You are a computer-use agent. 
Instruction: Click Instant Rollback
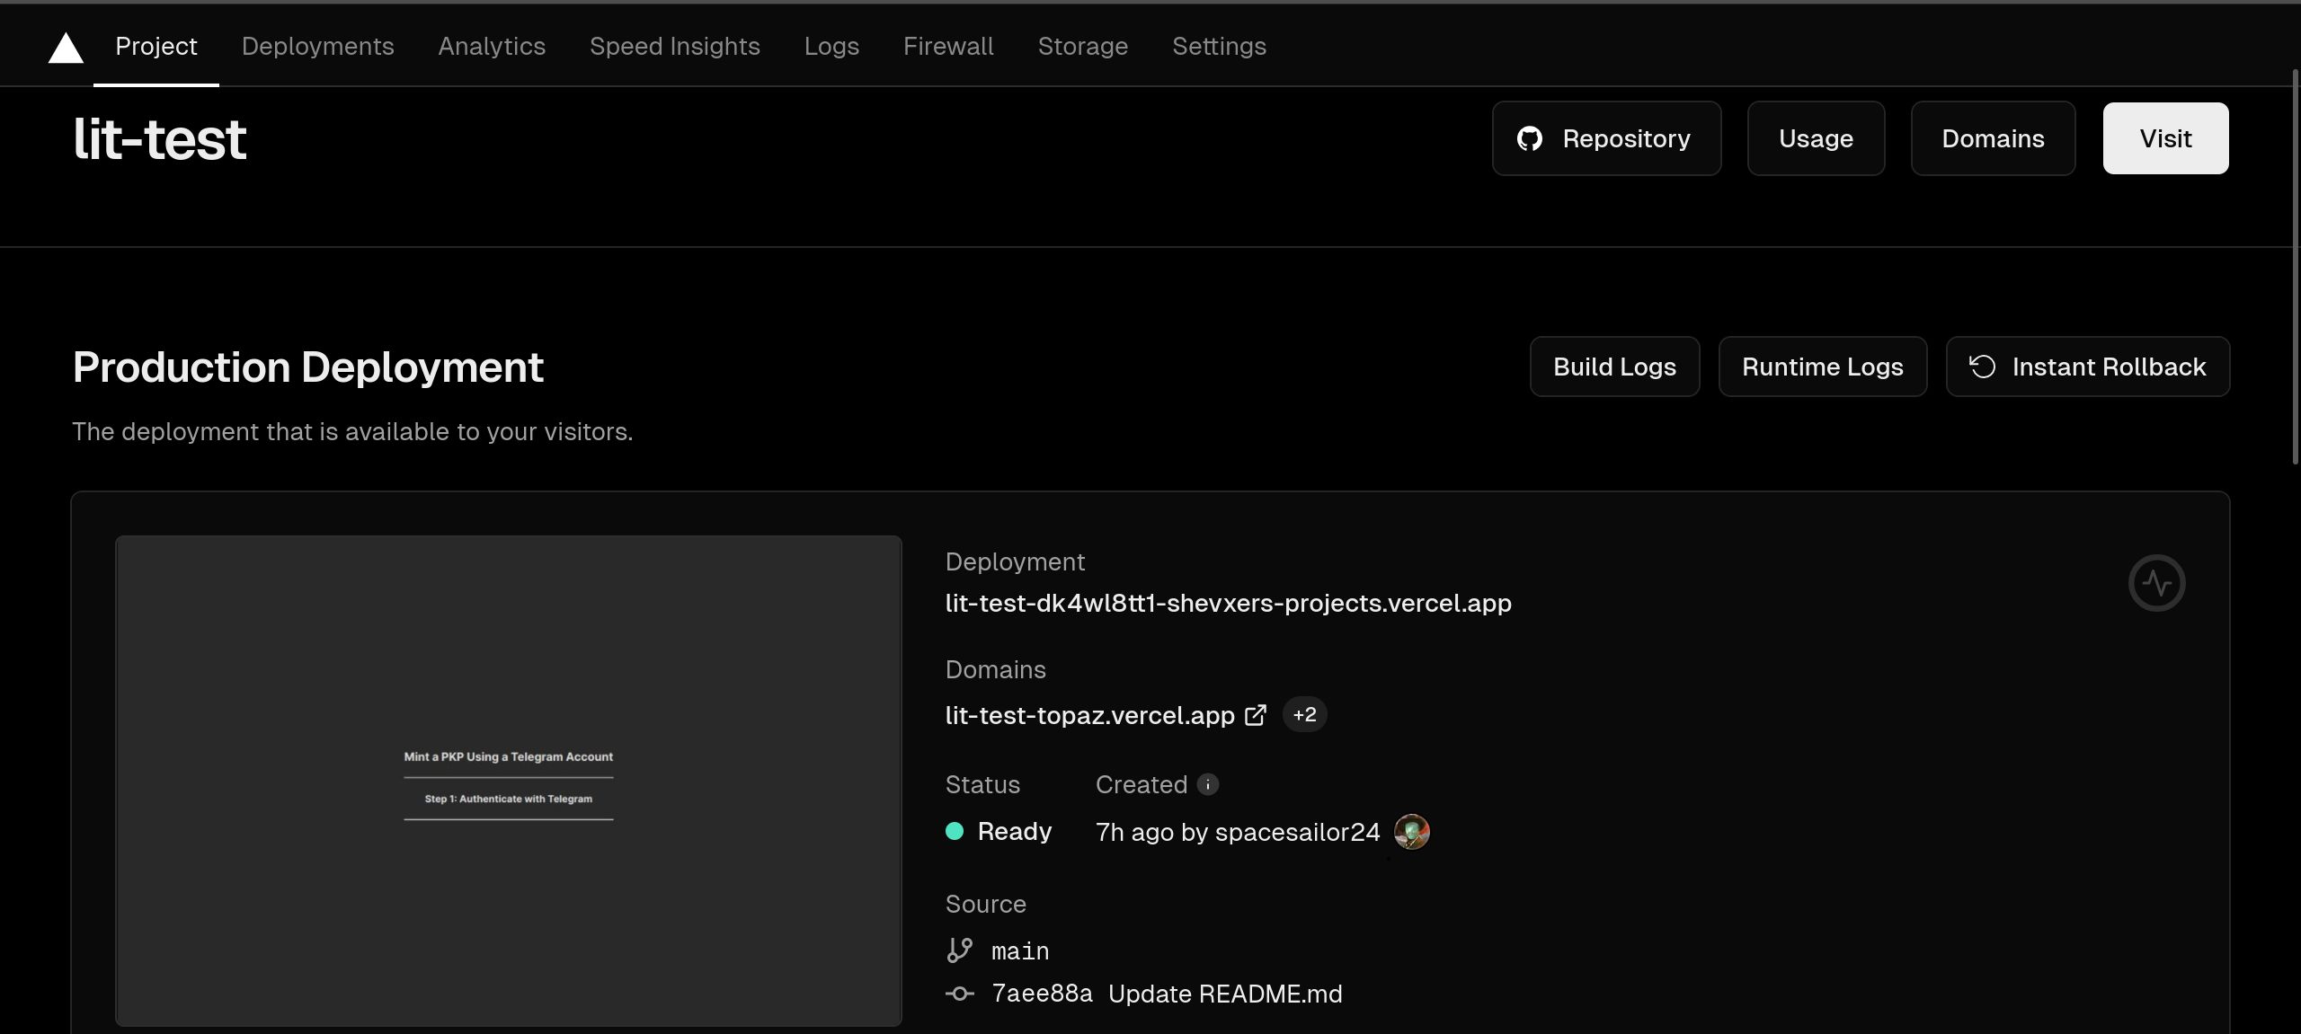2087,367
